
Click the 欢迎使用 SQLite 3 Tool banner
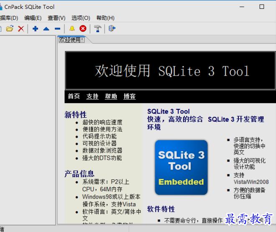pos(170,71)
